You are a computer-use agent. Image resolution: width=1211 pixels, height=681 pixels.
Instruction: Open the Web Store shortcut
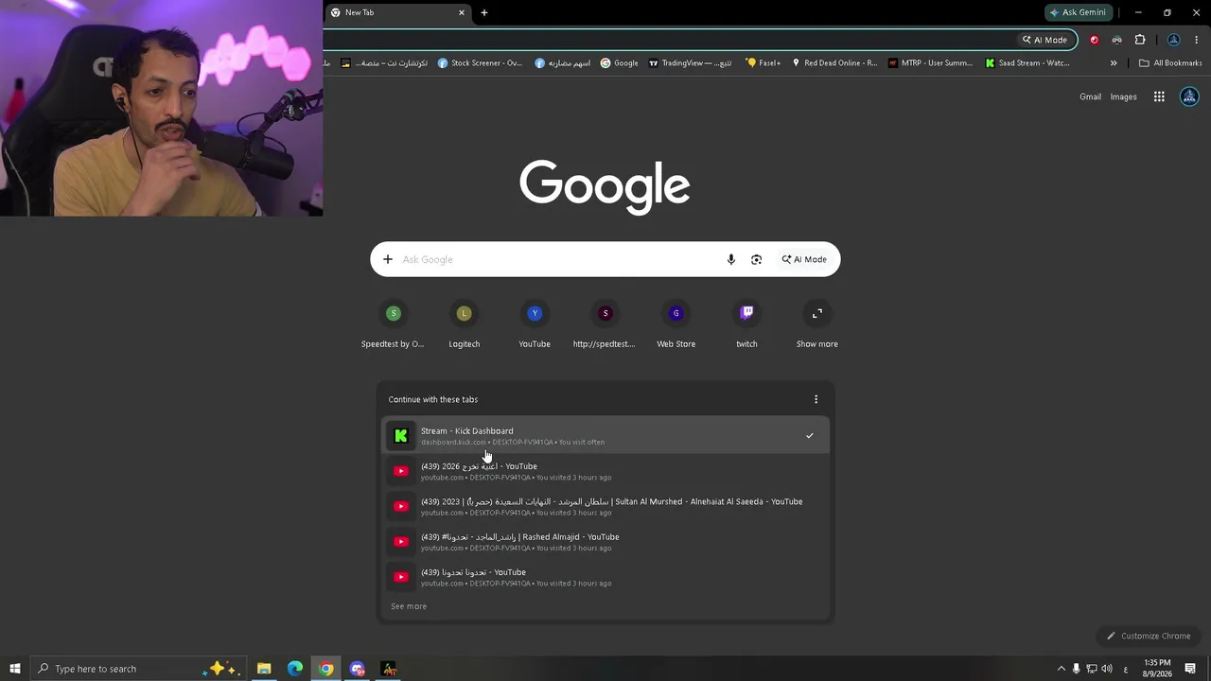(676, 323)
